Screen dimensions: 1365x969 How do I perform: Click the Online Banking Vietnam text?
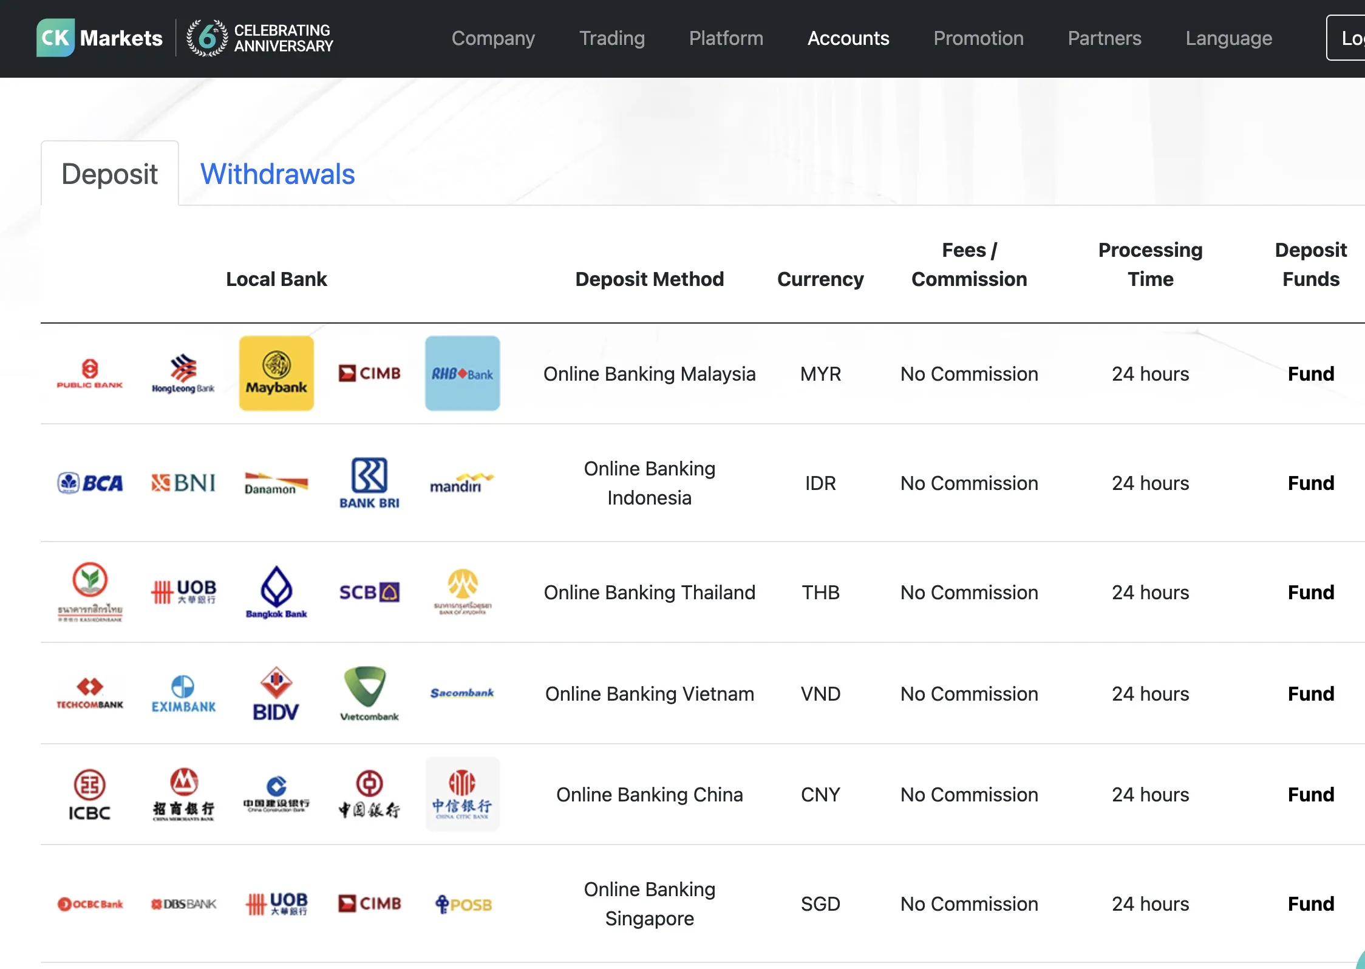pos(649,693)
